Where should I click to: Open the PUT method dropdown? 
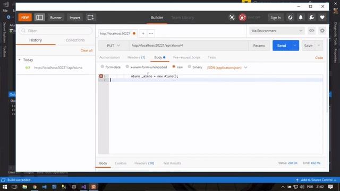113,46
